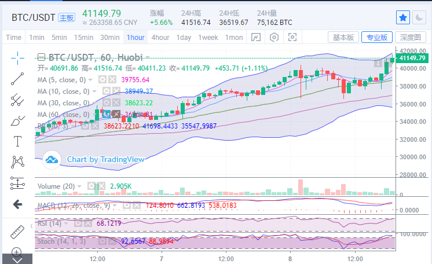This screenshot has height=264, width=432.
Task: Open settings gear for MACD indicator
Action: pyautogui.click(x=126, y=206)
